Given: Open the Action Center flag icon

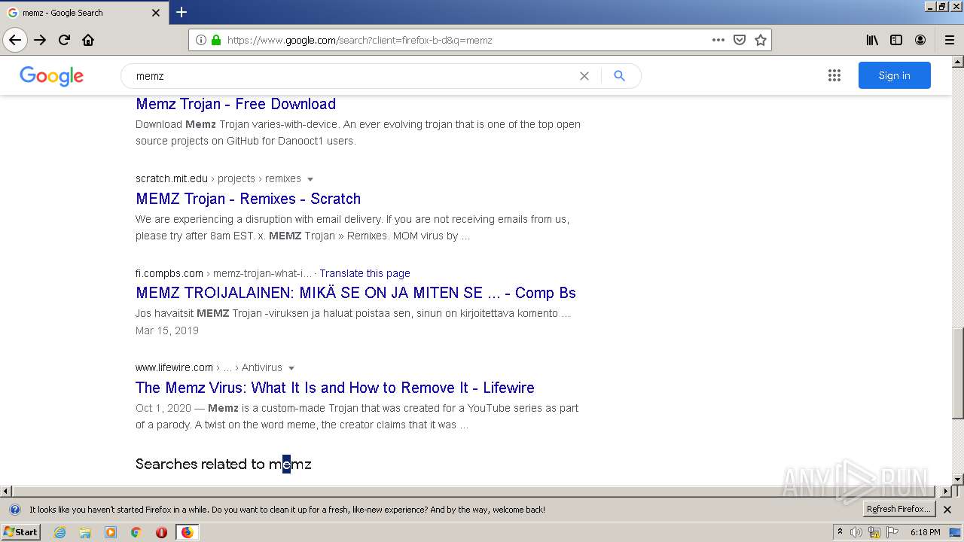Looking at the screenshot, I should click(x=892, y=532).
